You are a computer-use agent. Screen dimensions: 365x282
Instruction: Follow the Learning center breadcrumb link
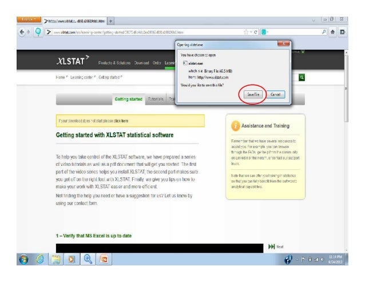coord(81,77)
